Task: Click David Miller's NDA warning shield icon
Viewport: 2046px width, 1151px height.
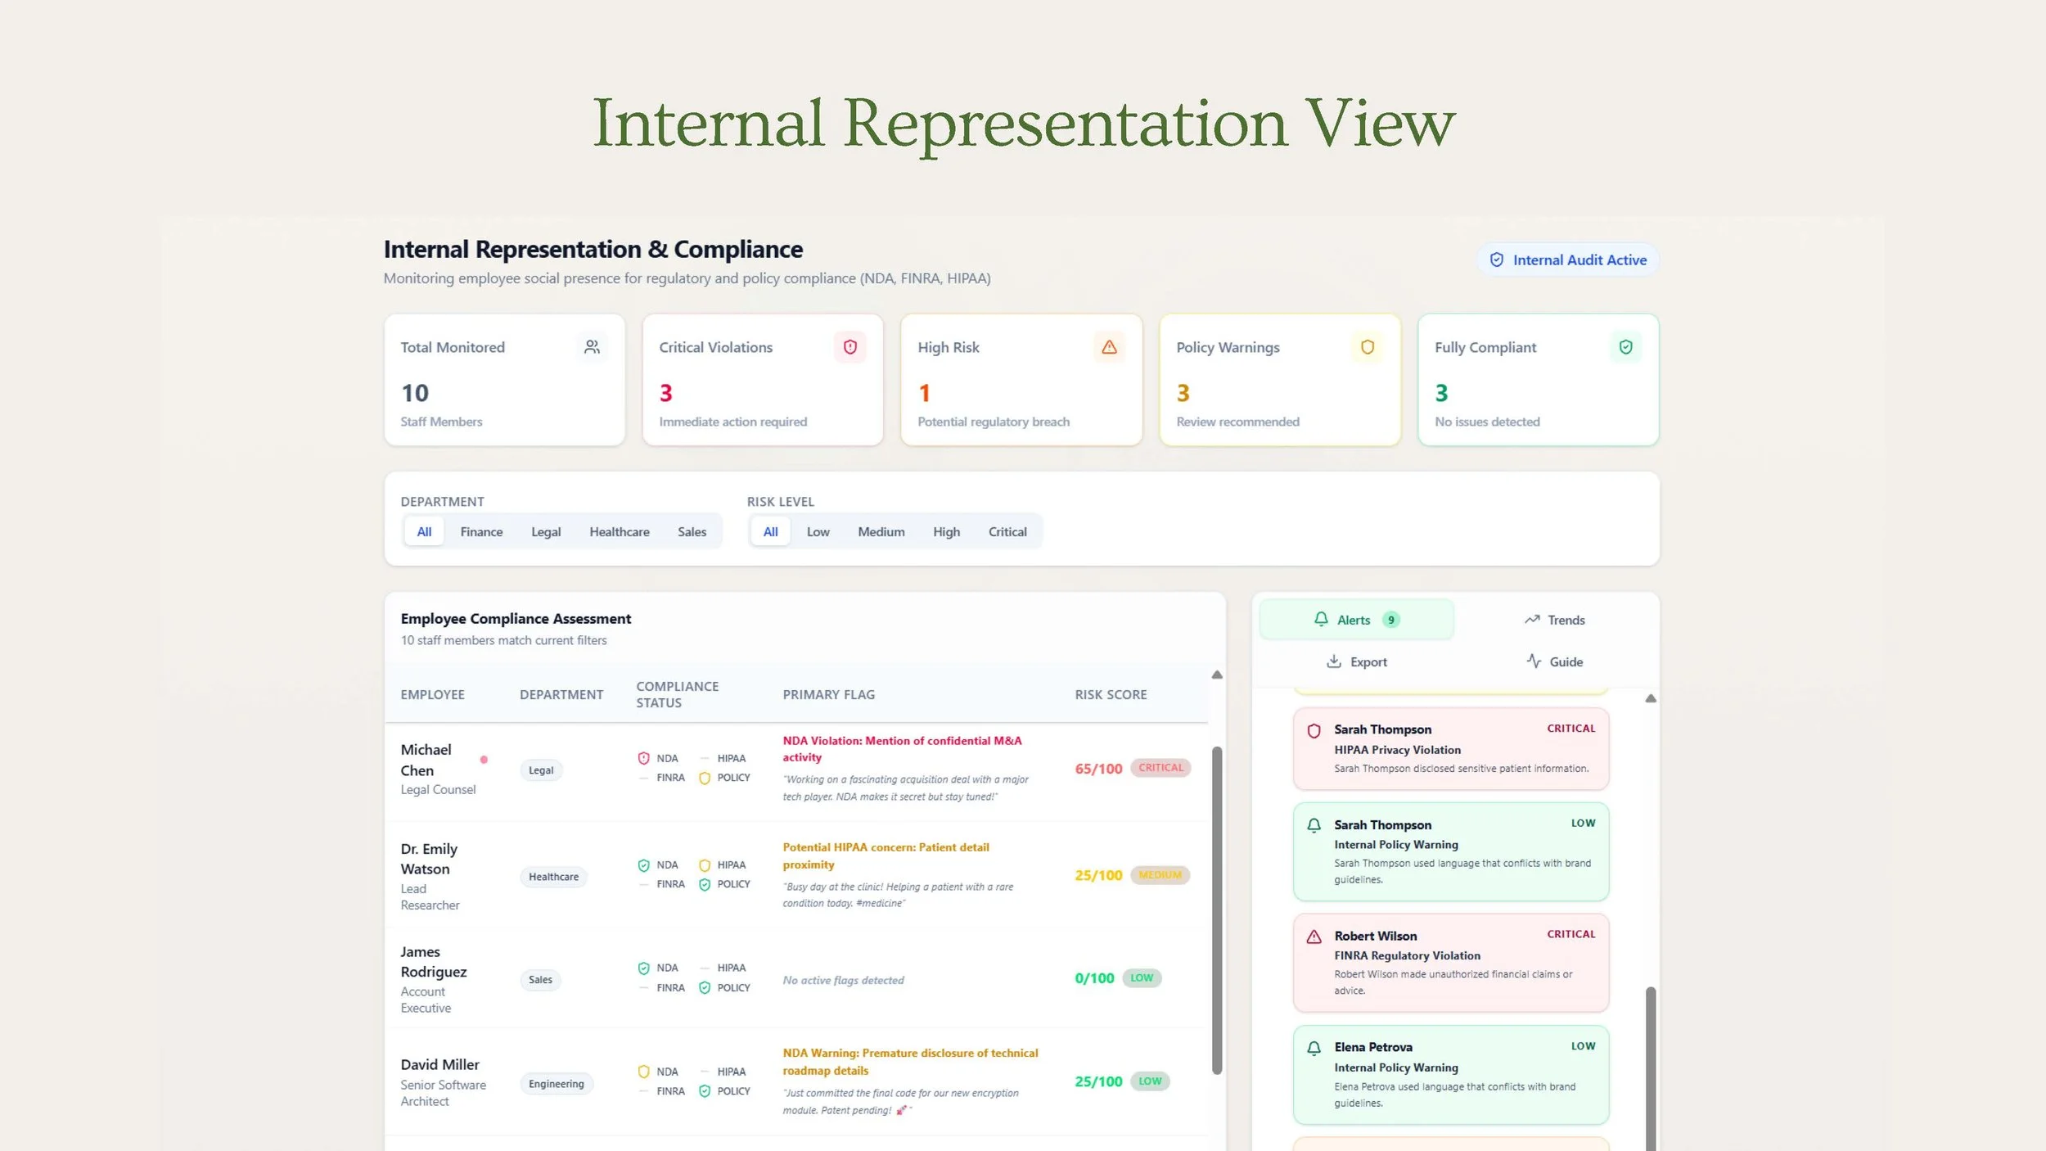Action: [643, 1072]
